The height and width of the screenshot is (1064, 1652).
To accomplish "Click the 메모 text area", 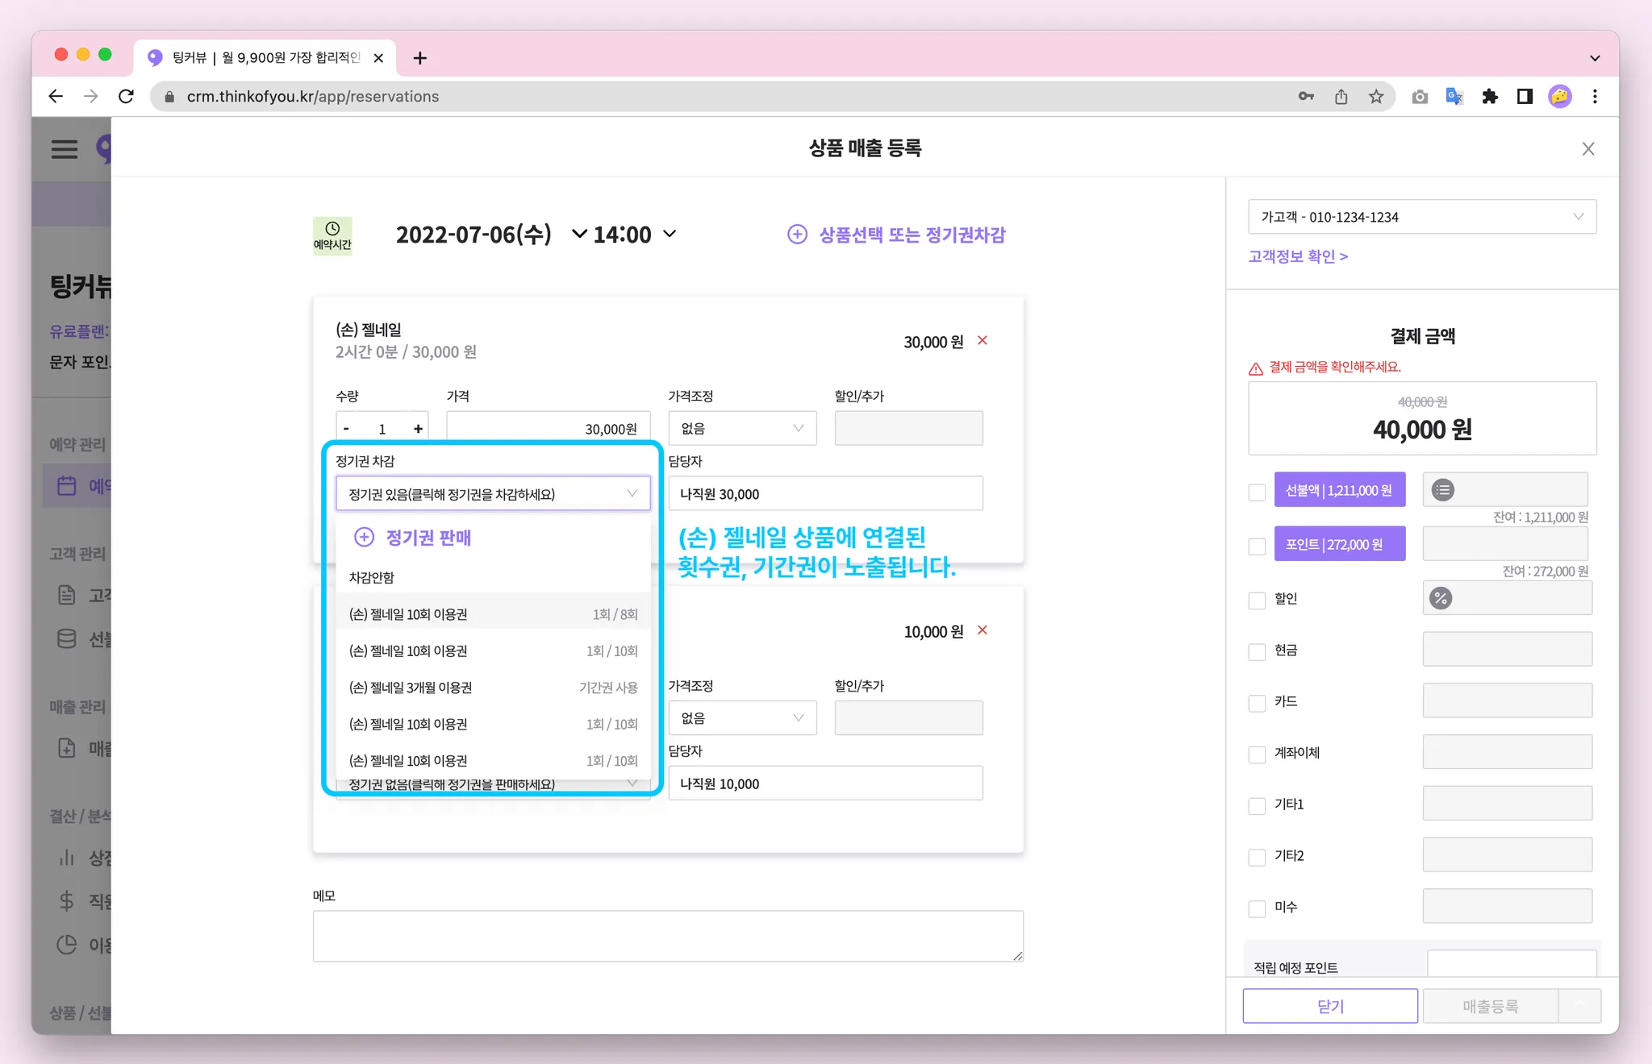I will tap(667, 935).
